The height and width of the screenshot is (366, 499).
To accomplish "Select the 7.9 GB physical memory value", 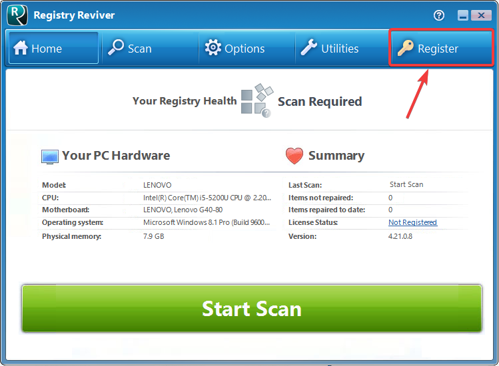I will coord(154,236).
